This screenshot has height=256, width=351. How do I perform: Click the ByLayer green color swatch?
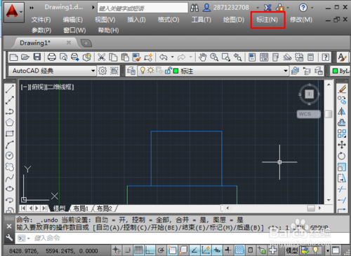click(336, 71)
